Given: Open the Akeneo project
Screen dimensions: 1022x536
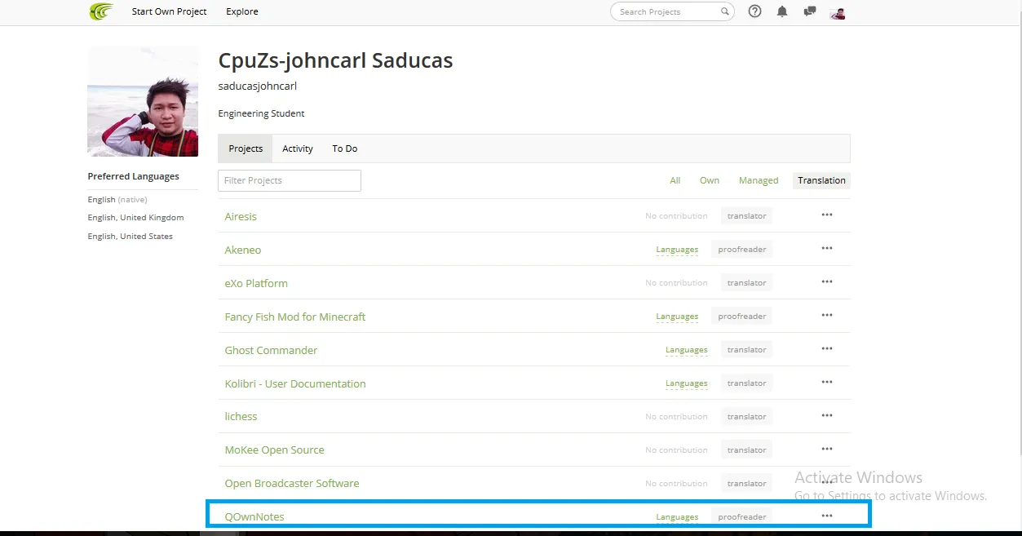Looking at the screenshot, I should (243, 250).
